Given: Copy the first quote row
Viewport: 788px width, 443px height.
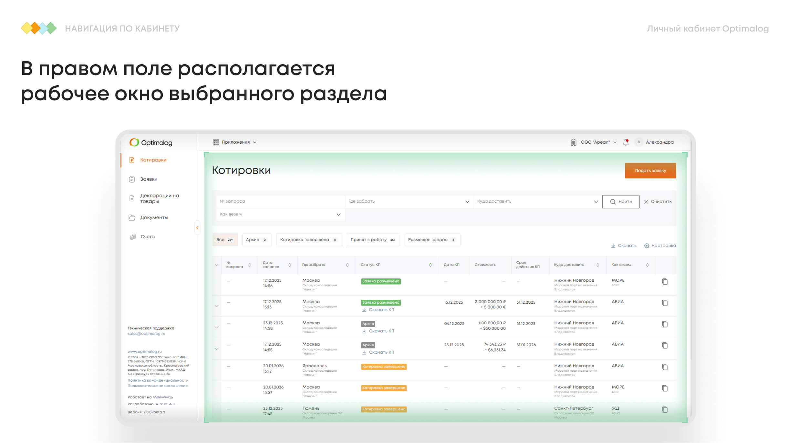Looking at the screenshot, I should click(x=665, y=282).
